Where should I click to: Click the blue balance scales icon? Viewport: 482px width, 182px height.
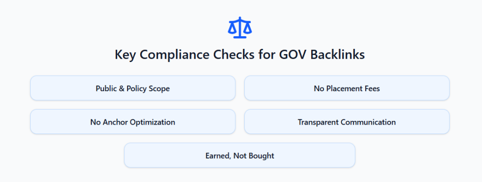point(240,27)
